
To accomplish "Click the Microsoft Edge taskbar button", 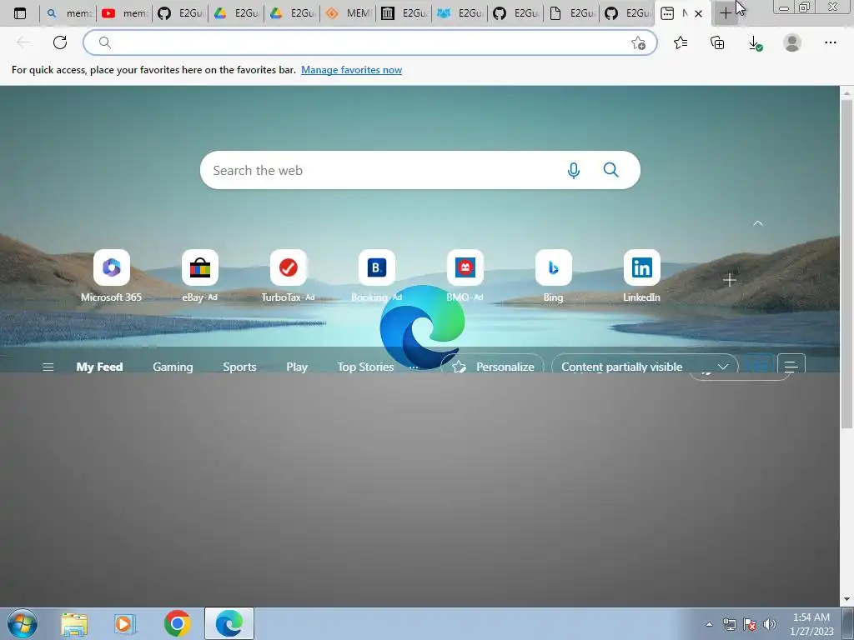I will [x=229, y=623].
